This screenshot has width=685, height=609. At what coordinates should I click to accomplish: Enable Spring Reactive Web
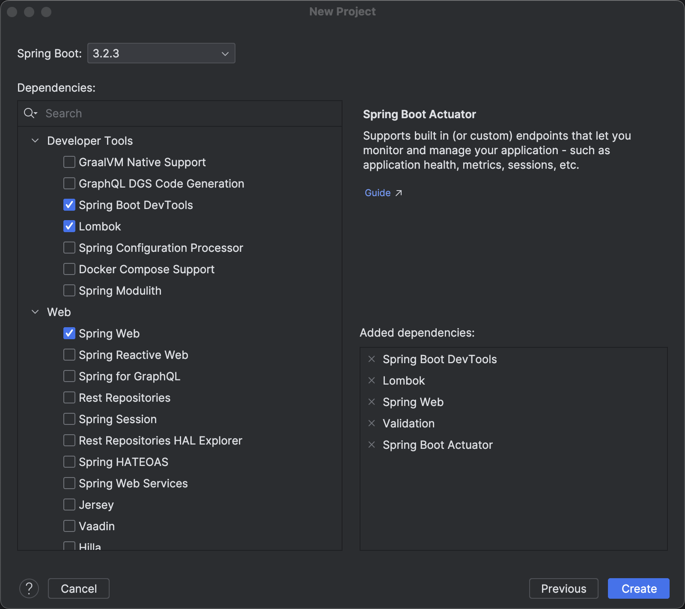tap(69, 355)
